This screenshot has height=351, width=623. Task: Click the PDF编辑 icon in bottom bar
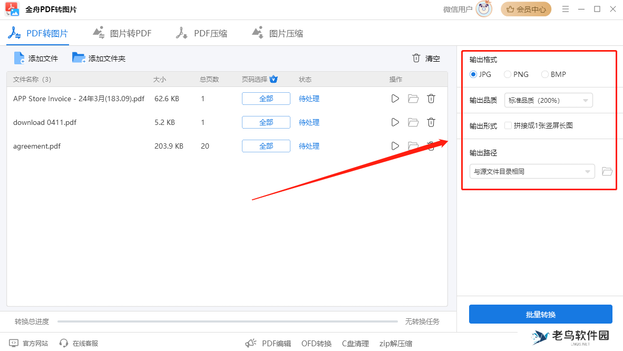click(x=251, y=343)
